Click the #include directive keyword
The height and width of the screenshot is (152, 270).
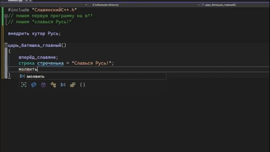19,10
